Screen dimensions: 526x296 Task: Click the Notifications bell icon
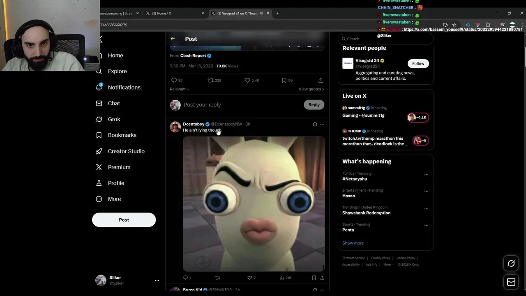tap(99, 87)
